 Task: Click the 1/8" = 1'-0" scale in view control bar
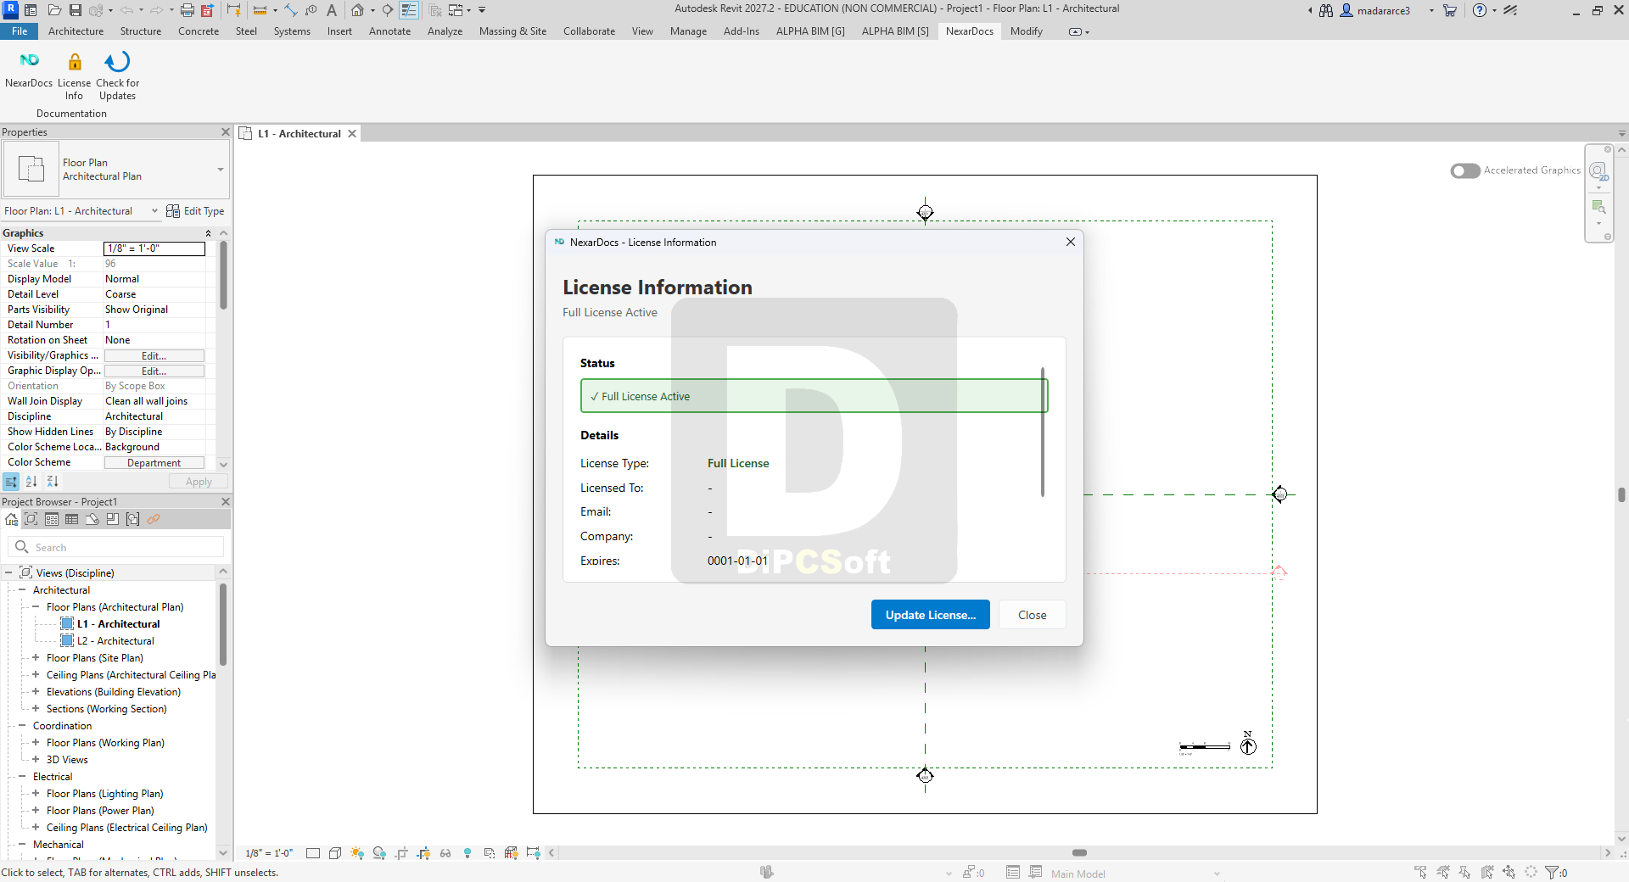pyautogui.click(x=269, y=853)
